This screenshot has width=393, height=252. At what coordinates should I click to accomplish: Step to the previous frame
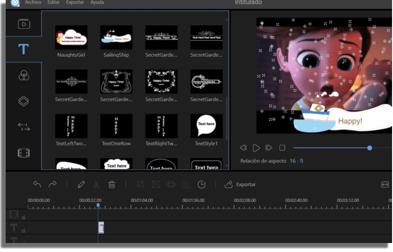click(243, 148)
